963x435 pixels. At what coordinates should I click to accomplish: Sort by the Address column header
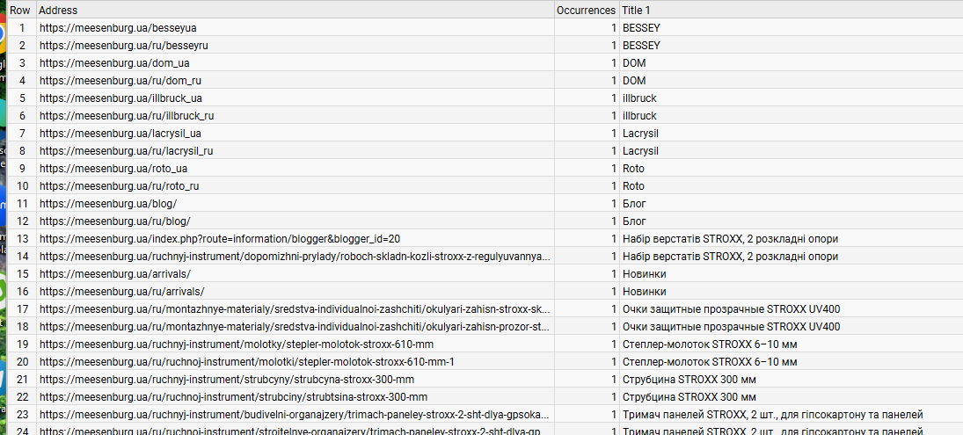tap(295, 11)
